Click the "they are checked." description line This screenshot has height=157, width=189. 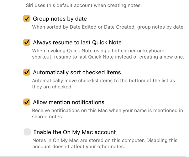pos(52,87)
